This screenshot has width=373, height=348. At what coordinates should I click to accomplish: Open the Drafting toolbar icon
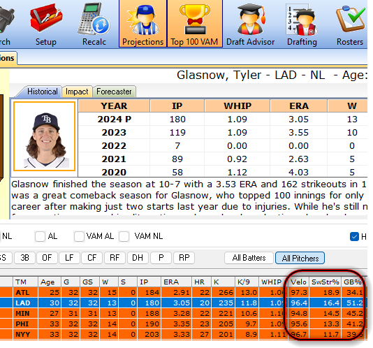(x=302, y=24)
